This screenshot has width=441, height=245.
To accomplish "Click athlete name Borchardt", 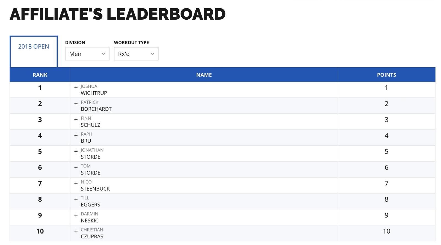I will (96, 109).
